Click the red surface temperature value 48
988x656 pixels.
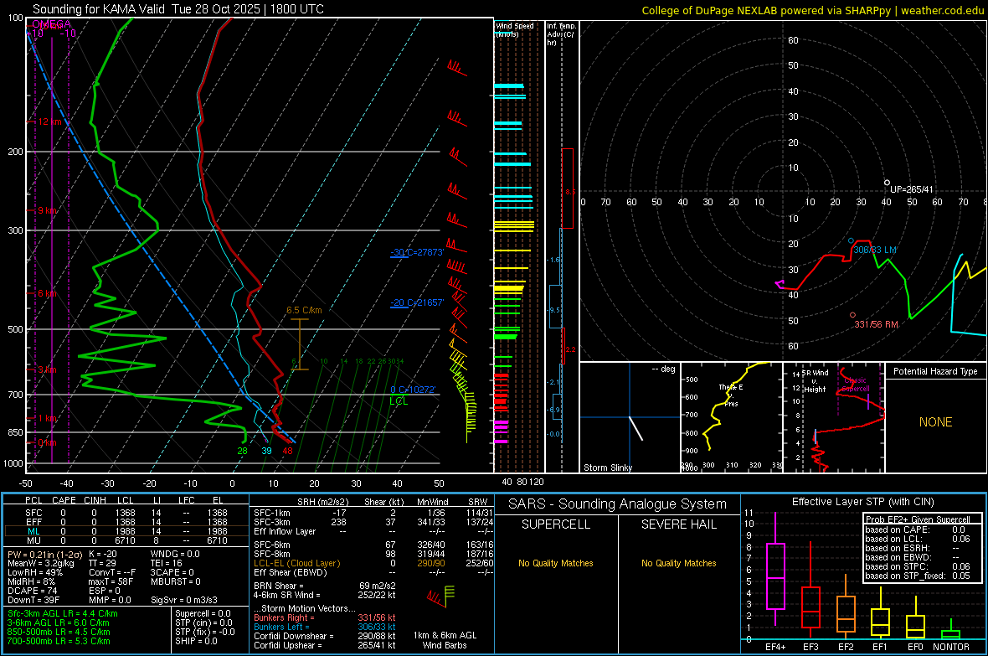click(287, 451)
